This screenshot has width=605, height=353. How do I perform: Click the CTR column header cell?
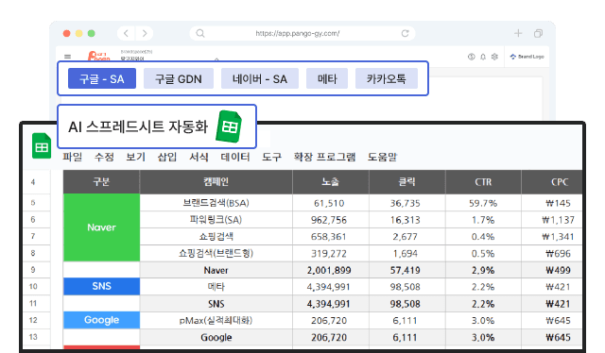click(x=483, y=182)
